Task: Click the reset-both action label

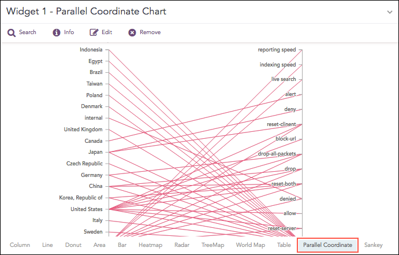Action: tap(284, 184)
